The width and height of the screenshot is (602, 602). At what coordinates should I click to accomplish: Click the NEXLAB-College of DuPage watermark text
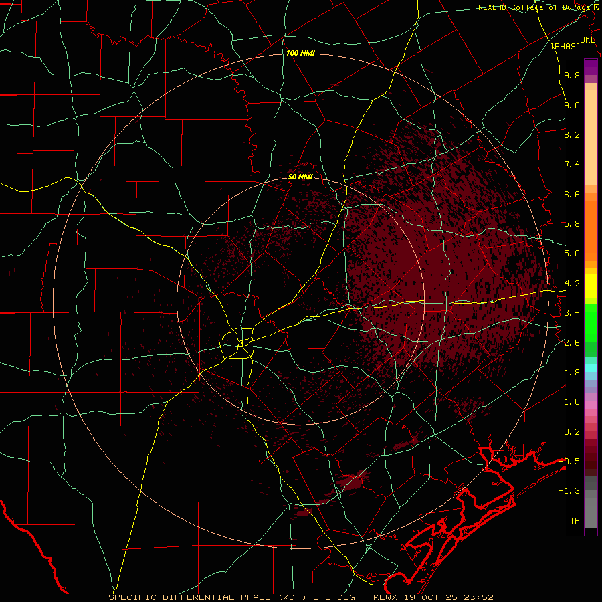click(x=534, y=7)
